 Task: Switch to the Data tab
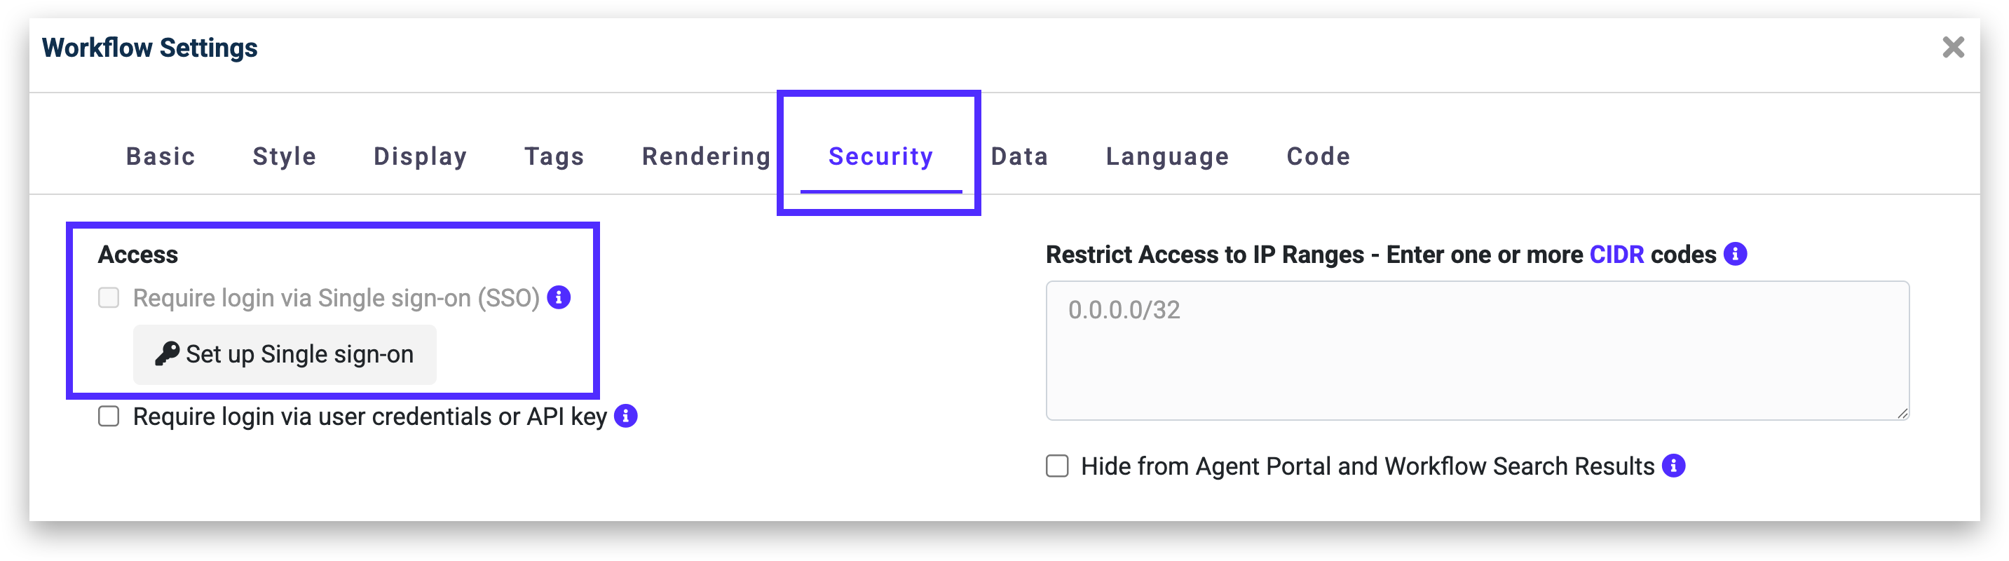1019,157
